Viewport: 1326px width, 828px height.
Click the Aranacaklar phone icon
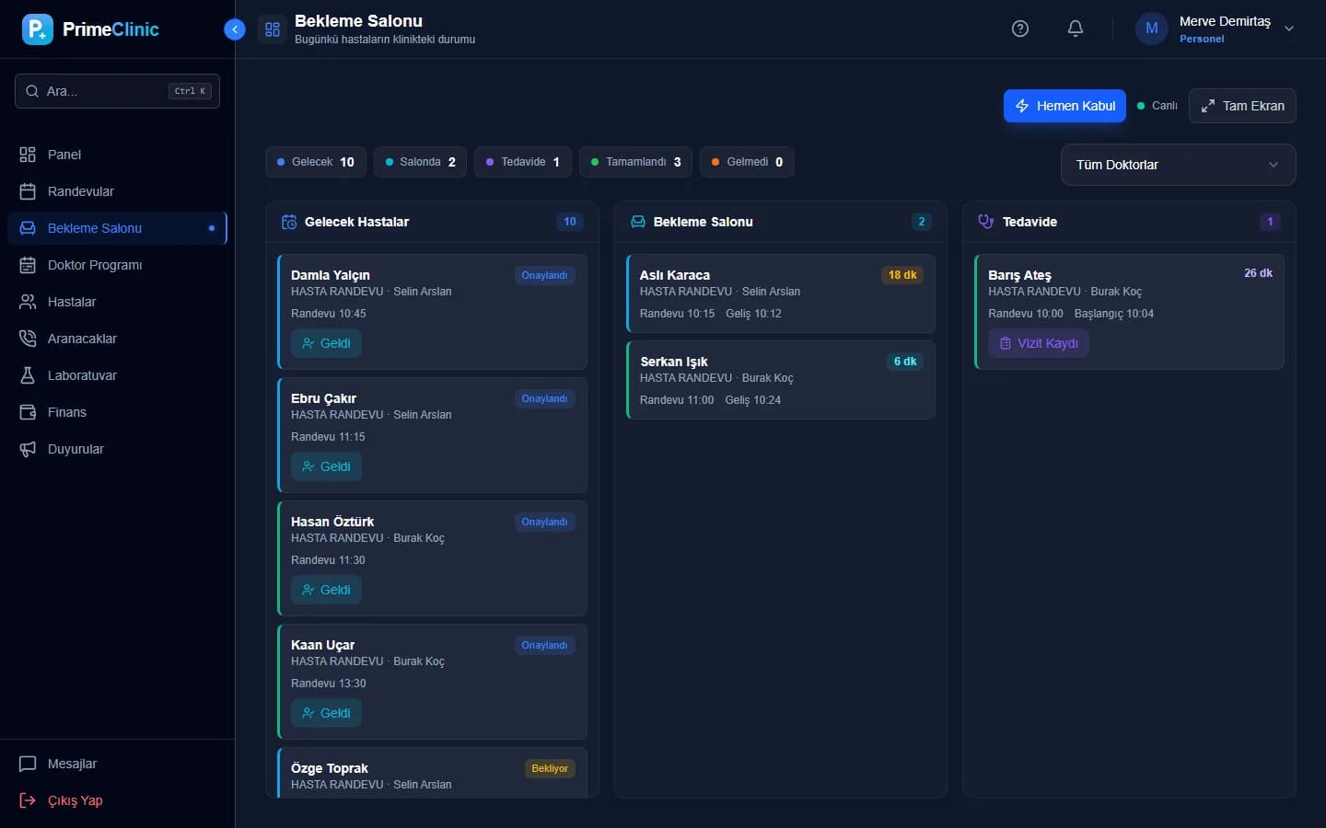(28, 339)
